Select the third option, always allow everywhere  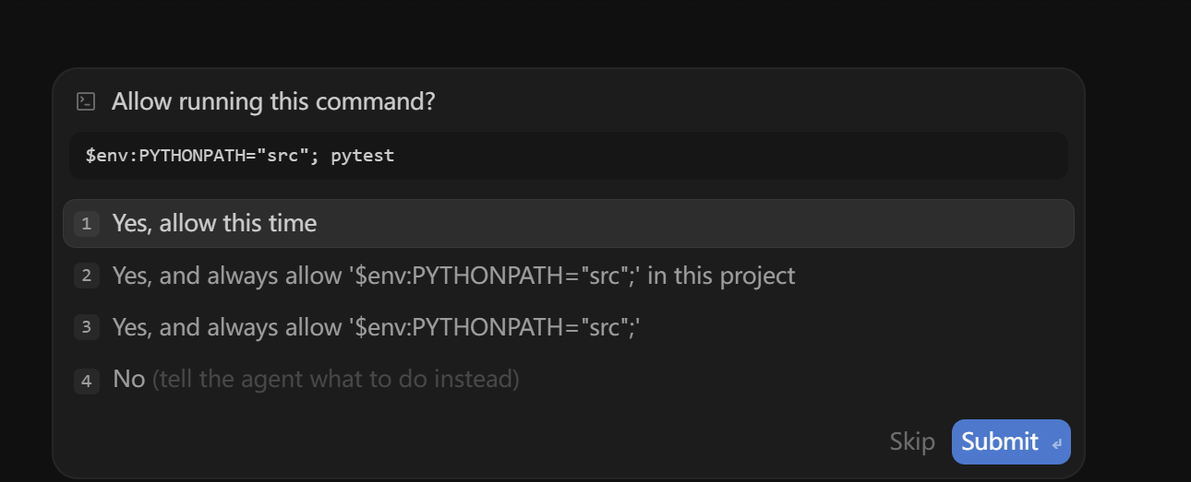point(568,327)
